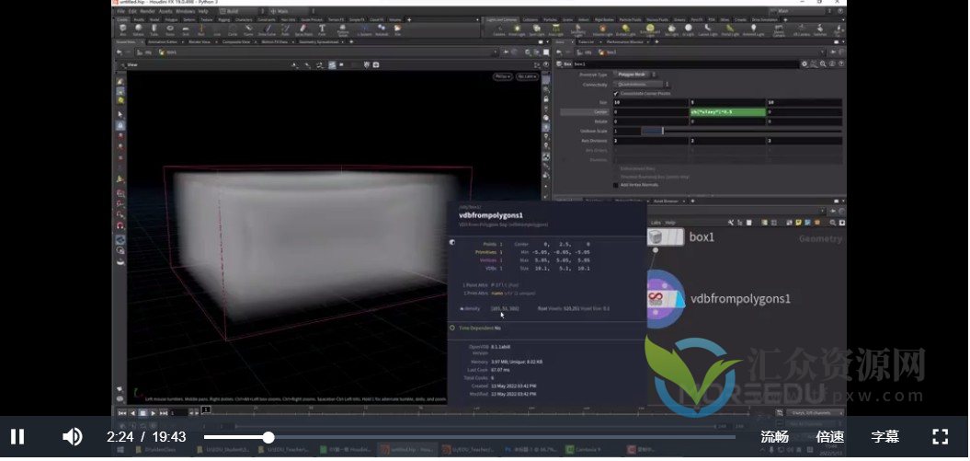
Task: Pause the video playback
Action: 17,436
